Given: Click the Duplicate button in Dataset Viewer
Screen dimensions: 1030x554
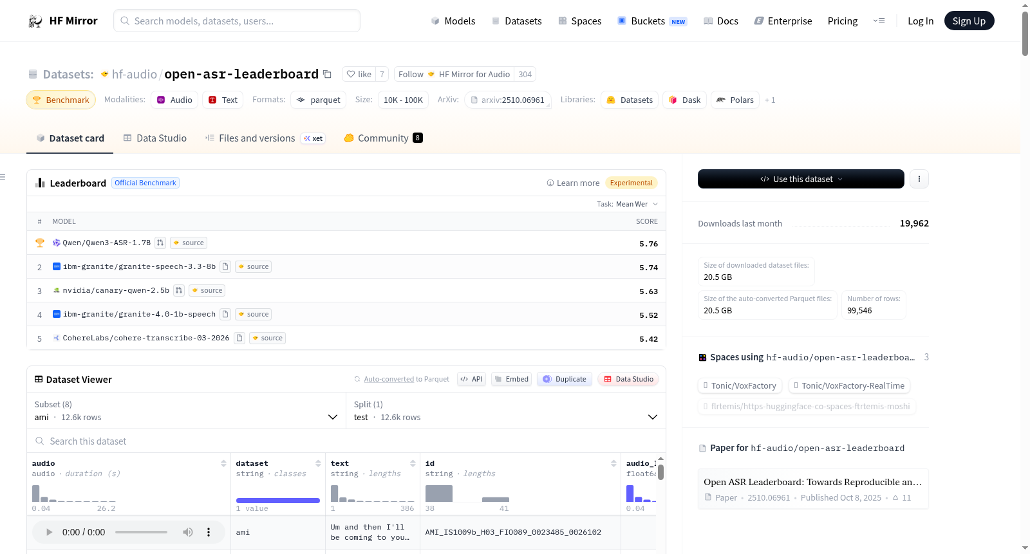Looking at the screenshot, I should 565,379.
